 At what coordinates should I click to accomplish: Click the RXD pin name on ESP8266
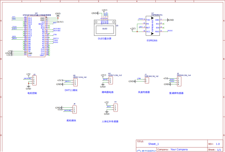[157, 32]
